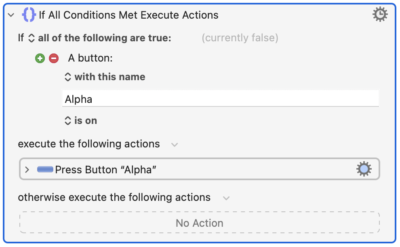Change the "with this name" popup option
Screen dimensions: 400x247
pos(105,77)
